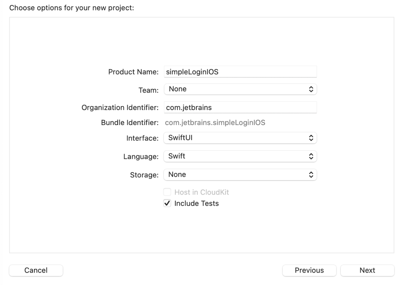Click the Product Name text field

tap(240, 72)
